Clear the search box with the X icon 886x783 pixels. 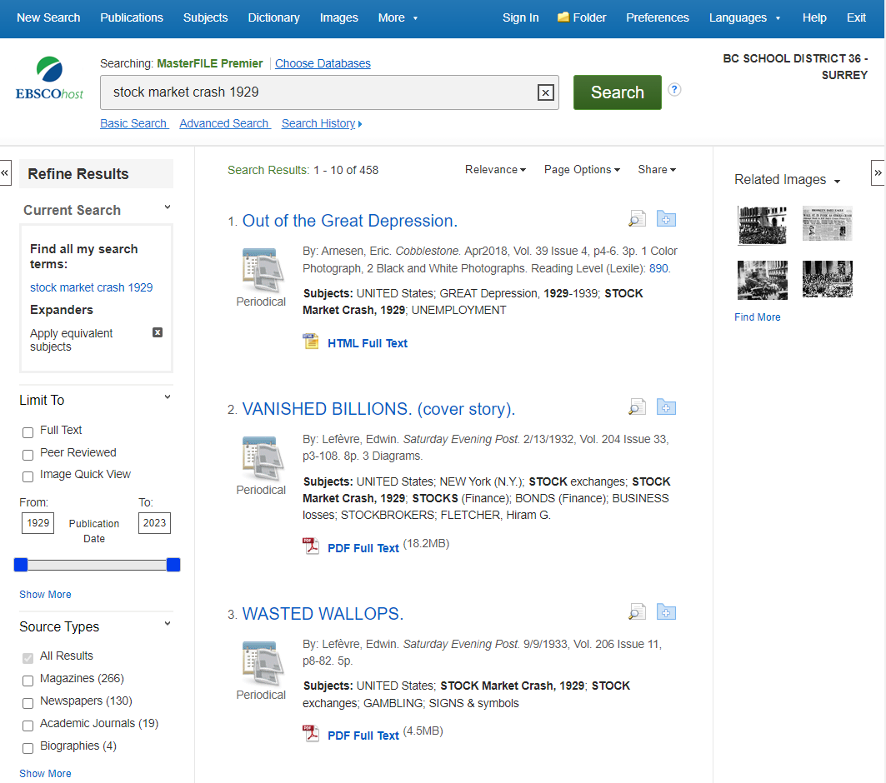tap(545, 92)
